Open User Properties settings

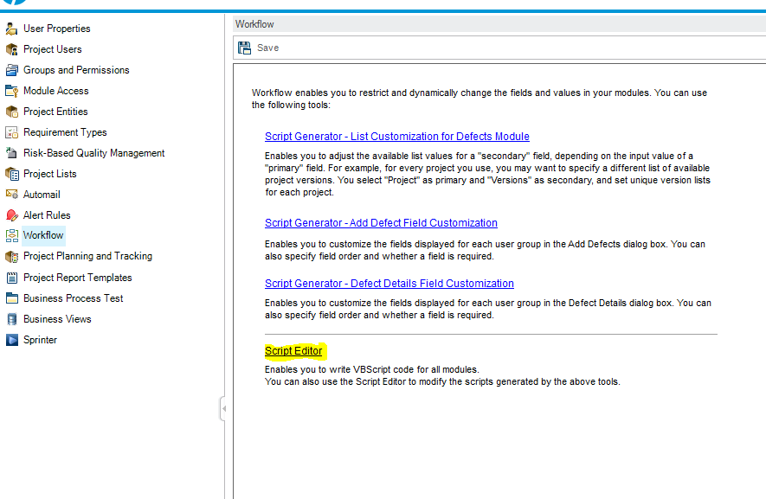coord(56,29)
